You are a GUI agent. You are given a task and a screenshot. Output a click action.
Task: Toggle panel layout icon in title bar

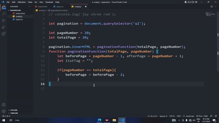tap(189, 2)
